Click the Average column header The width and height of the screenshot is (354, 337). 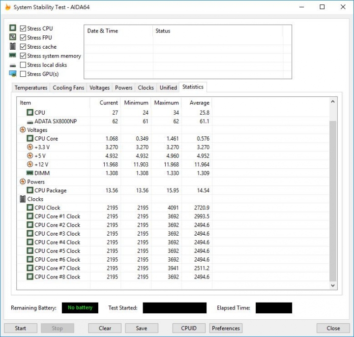pyautogui.click(x=197, y=103)
